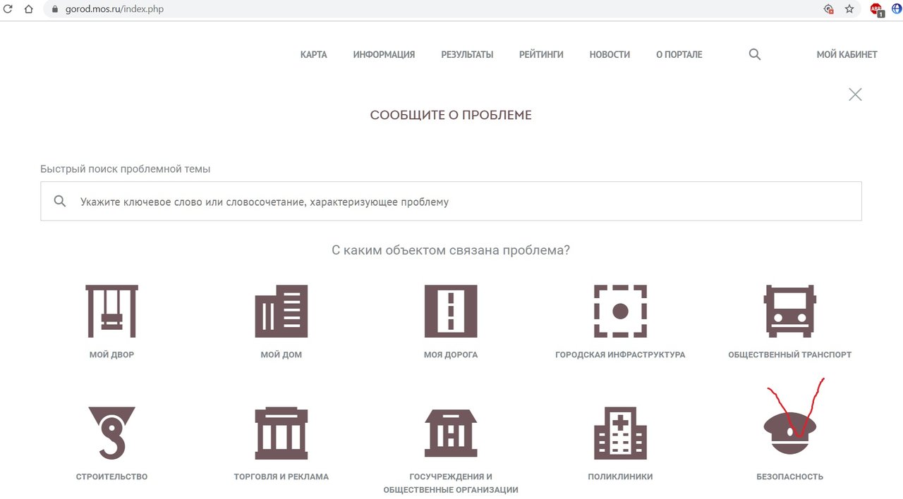Open the «Рейтинги» menu item
903x499 pixels.
click(541, 54)
